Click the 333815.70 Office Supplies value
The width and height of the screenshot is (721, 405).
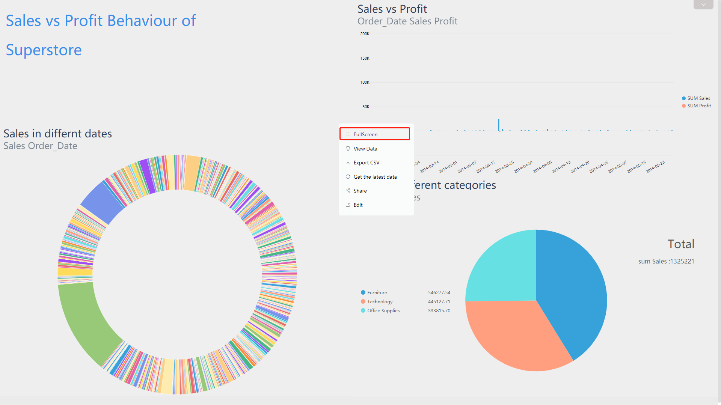pyautogui.click(x=439, y=310)
